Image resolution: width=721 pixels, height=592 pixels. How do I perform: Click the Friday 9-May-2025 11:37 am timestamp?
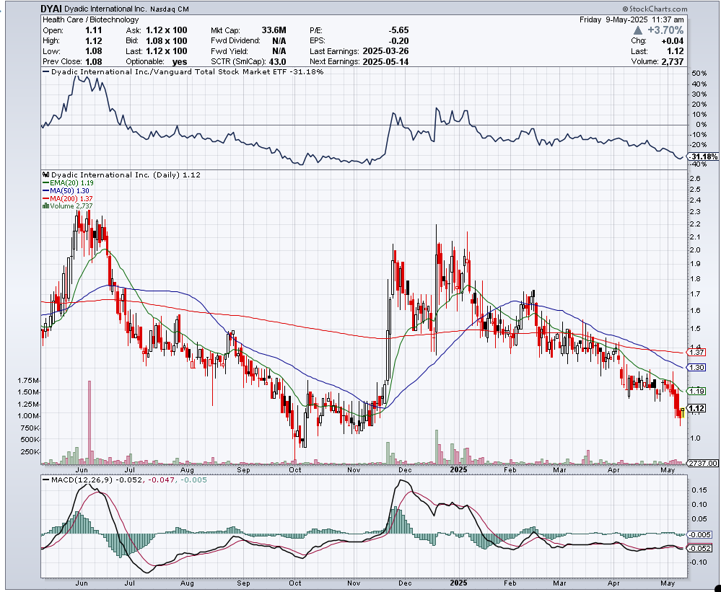point(632,19)
